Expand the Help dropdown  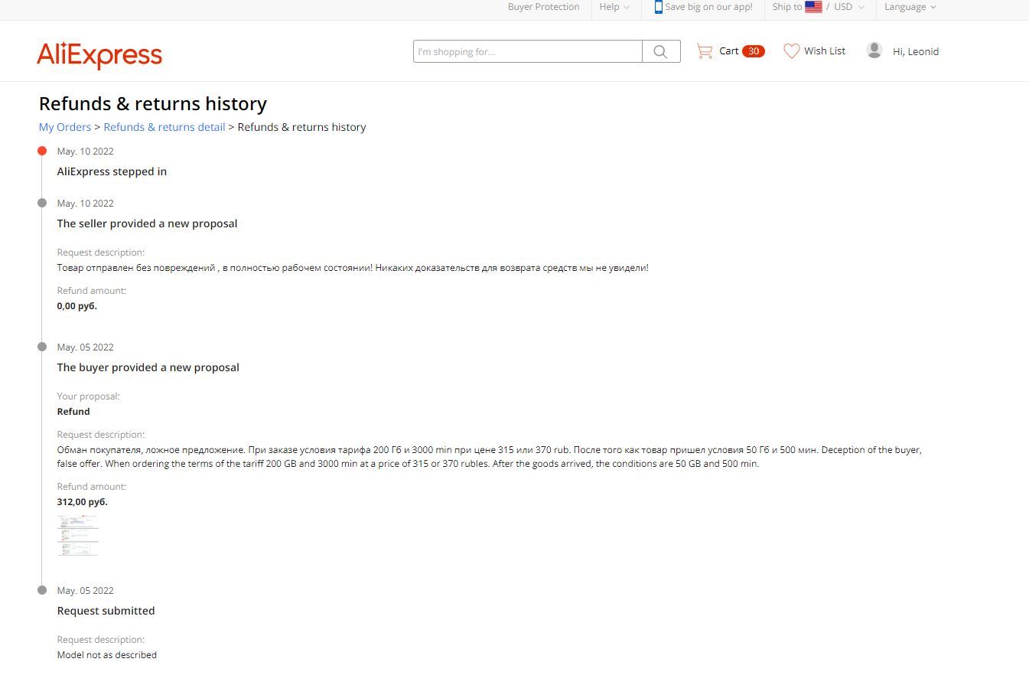tap(614, 7)
